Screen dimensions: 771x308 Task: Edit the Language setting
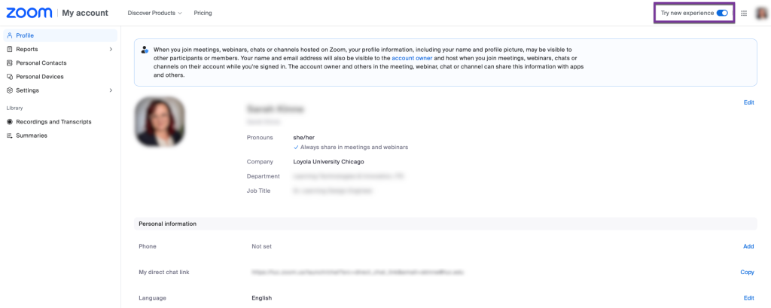(x=748, y=298)
